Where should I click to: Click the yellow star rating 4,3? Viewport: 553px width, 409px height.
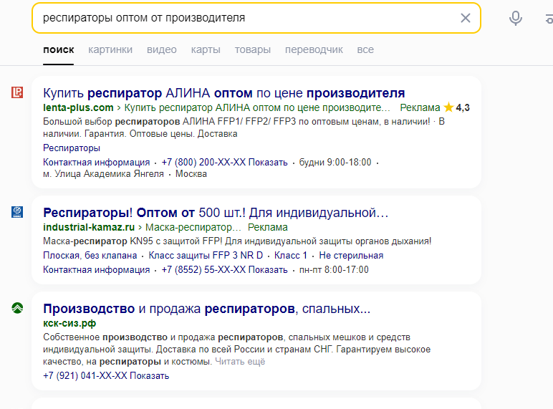[x=457, y=107]
